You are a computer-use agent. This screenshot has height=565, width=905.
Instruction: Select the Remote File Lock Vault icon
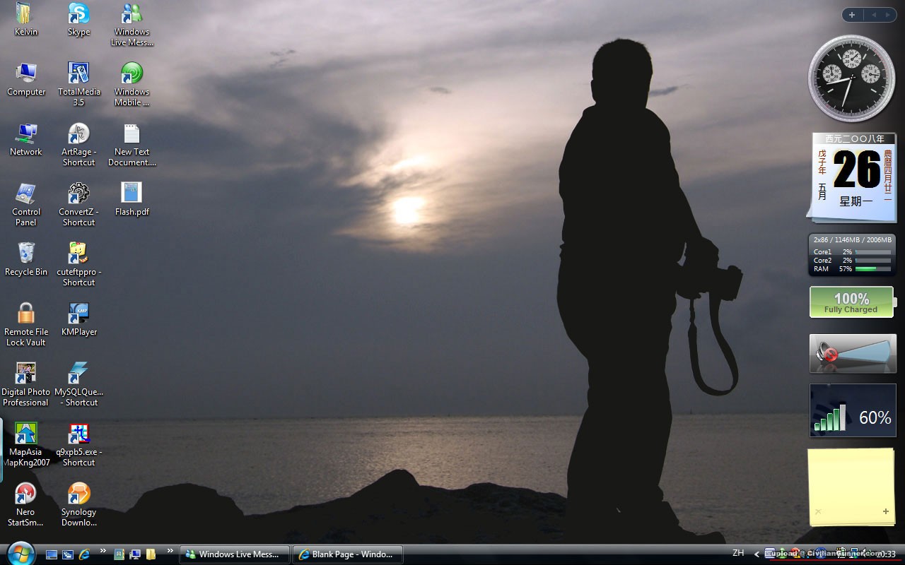(26, 314)
